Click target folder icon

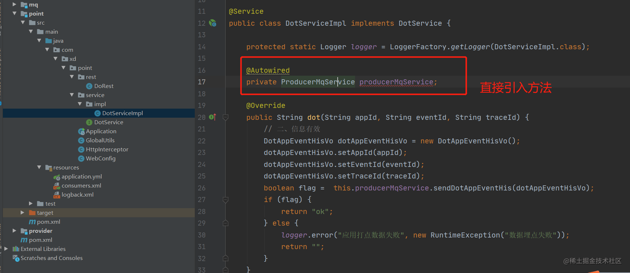[32, 213]
